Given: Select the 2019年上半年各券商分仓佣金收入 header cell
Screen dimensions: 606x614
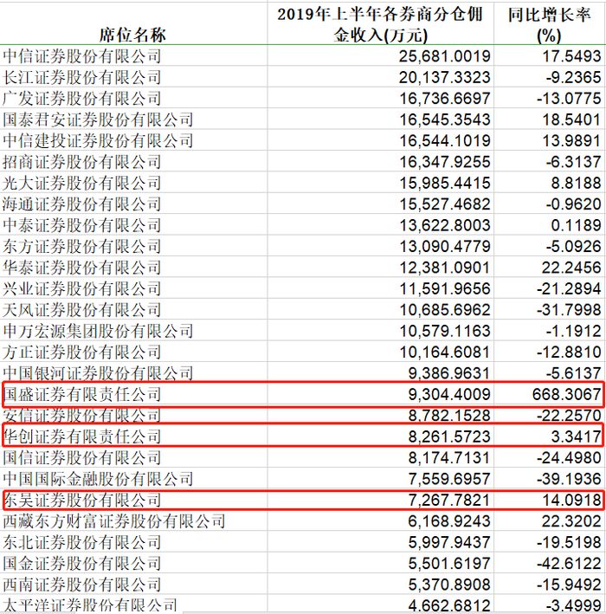Looking at the screenshot, I should tap(380, 24).
